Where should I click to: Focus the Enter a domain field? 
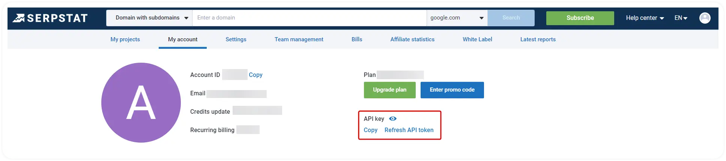pos(309,18)
